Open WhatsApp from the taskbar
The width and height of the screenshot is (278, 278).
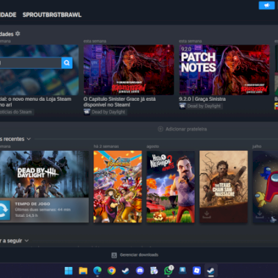[x=168, y=270]
